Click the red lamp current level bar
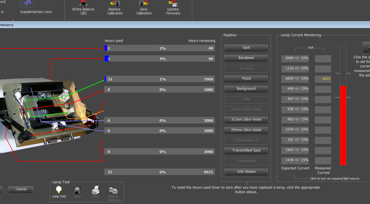Image resolution: width=370 pixels, height=204 pixels. [x=343, y=125]
